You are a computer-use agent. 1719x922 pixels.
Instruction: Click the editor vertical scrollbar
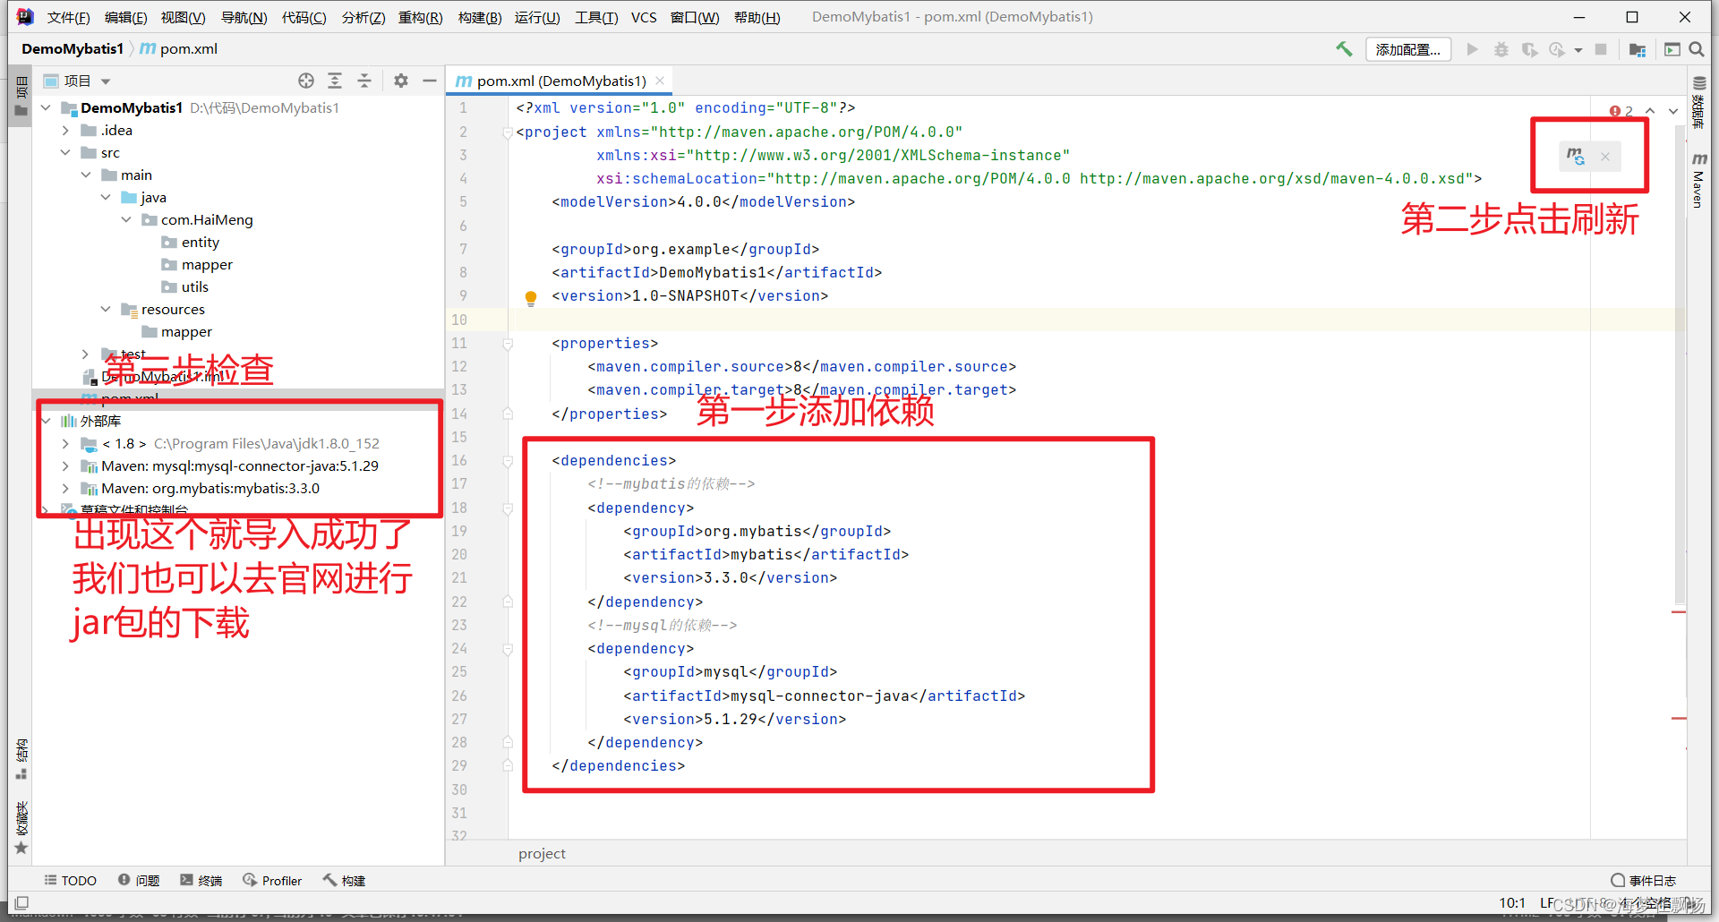tap(1680, 365)
